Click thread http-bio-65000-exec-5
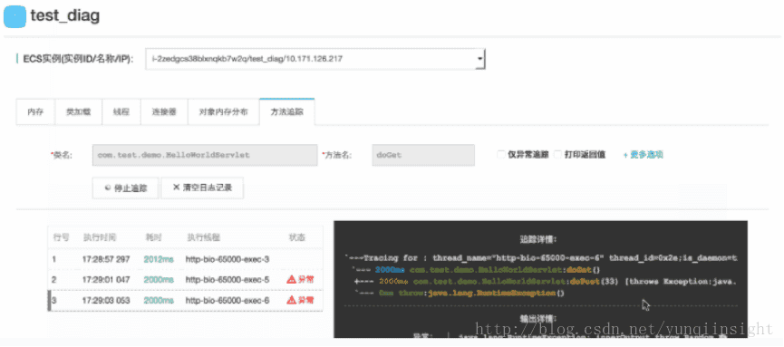The image size is (784, 347). [227, 279]
